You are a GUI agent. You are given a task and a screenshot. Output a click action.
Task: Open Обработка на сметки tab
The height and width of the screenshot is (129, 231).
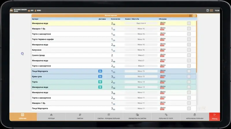click(x=137, y=117)
